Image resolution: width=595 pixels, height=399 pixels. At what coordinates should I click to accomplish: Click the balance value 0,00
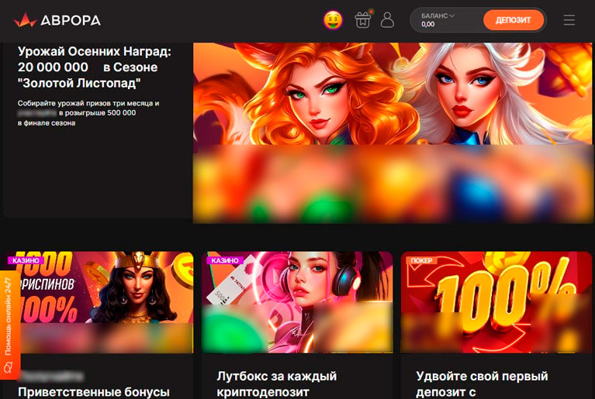tap(428, 24)
